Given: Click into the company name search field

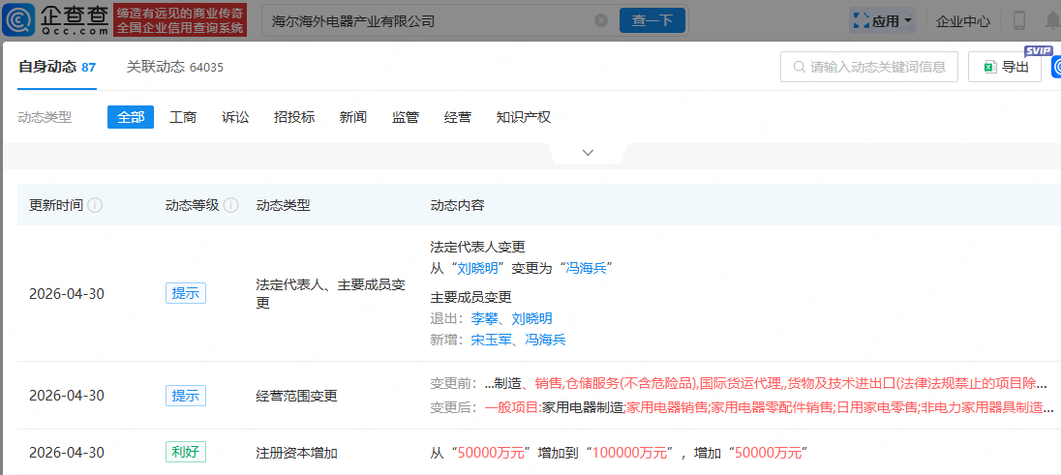Looking at the screenshot, I should pyautogui.click(x=431, y=21).
